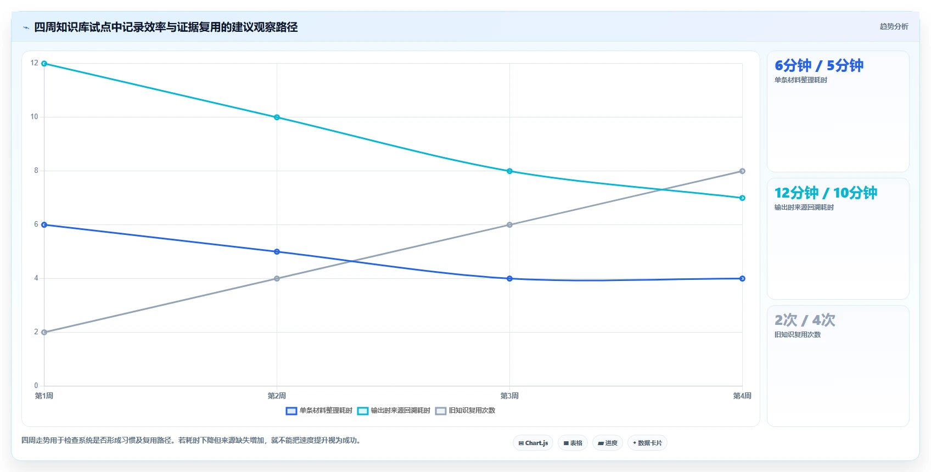Click the 2次 / 4次 card value
Image resolution: width=931 pixels, height=472 pixels.
pyautogui.click(x=805, y=321)
